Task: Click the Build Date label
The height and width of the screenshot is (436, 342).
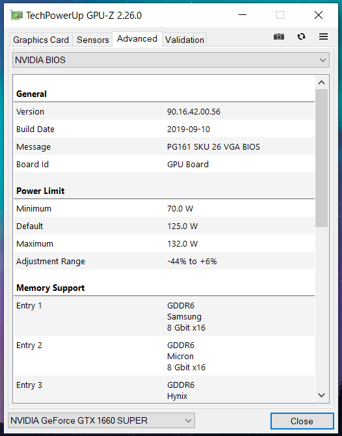Action: [x=35, y=129]
